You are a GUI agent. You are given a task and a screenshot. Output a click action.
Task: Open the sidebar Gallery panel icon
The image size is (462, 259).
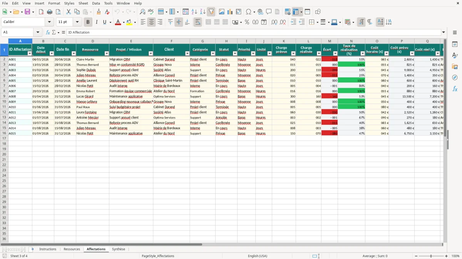click(x=455, y=66)
